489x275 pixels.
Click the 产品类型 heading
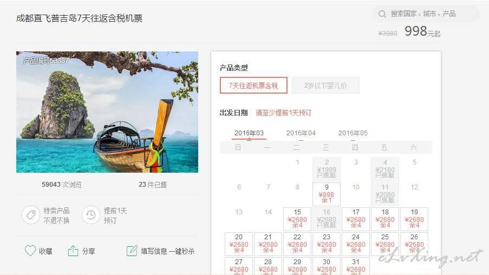(x=233, y=68)
